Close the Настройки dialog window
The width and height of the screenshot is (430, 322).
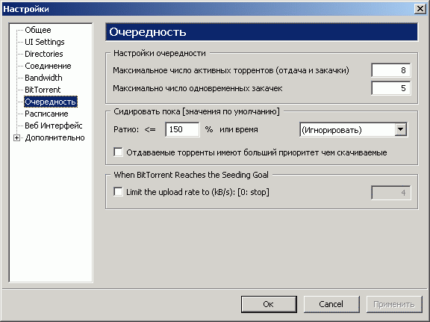click(x=420, y=9)
